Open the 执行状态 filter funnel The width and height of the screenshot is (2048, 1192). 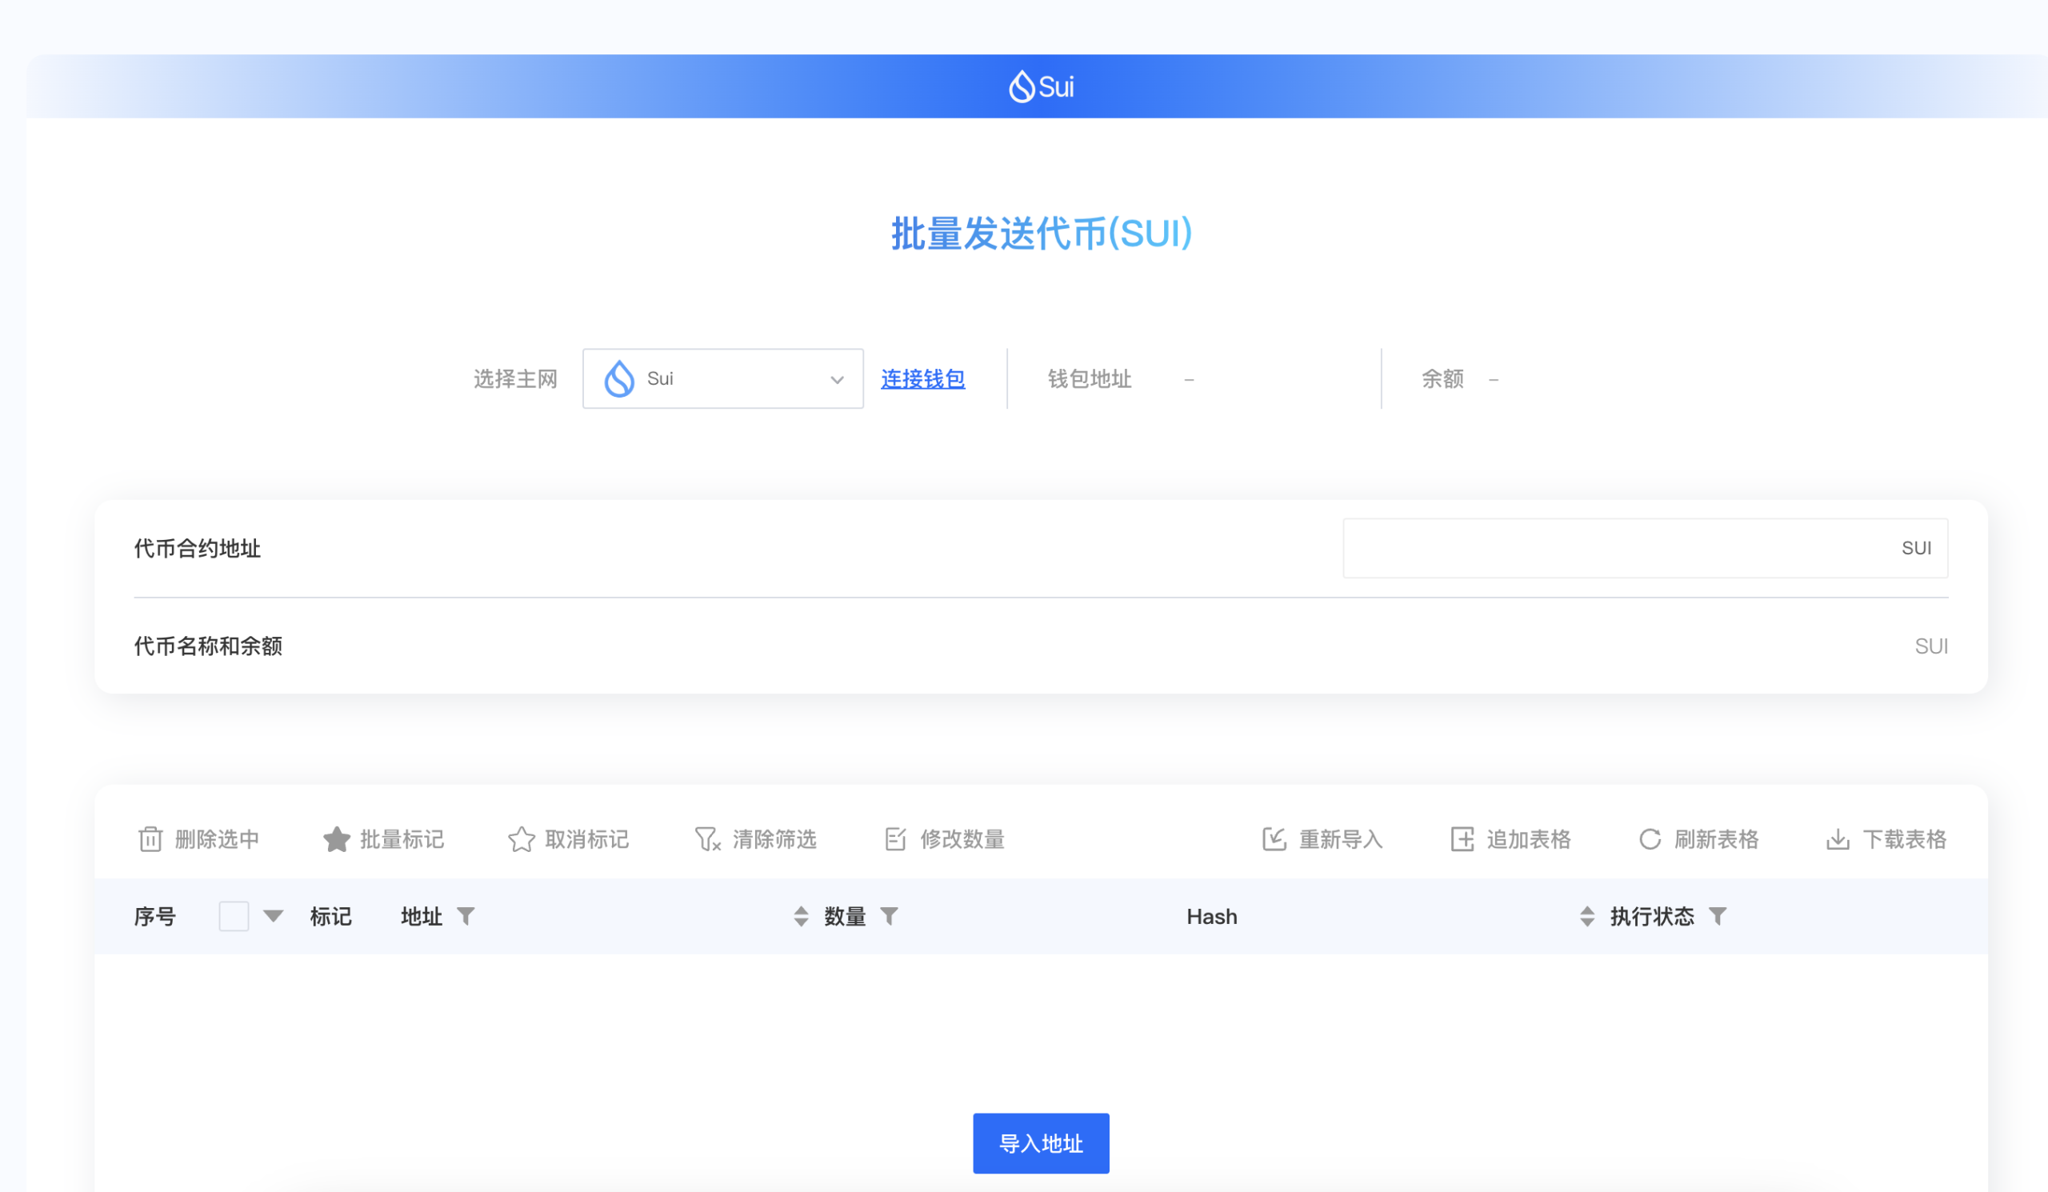point(1718,917)
